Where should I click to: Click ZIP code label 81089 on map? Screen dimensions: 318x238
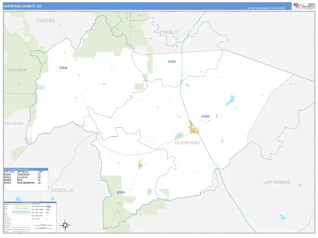point(205,117)
